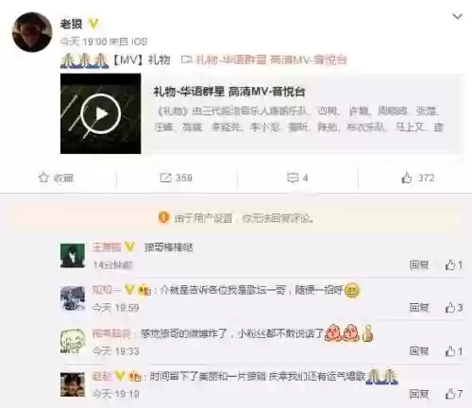Screen dimensions: 472x408
Task: Play the 礼物 MV video thumbnail
Action: (x=101, y=113)
